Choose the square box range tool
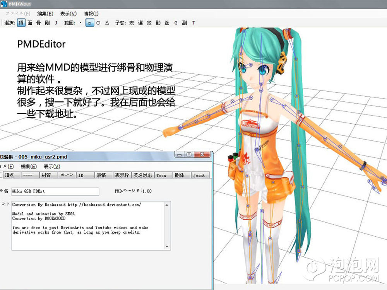387x290 pixels. (x=90, y=23)
